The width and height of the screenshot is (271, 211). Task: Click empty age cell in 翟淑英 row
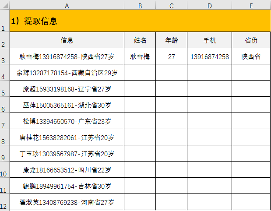point(172,202)
